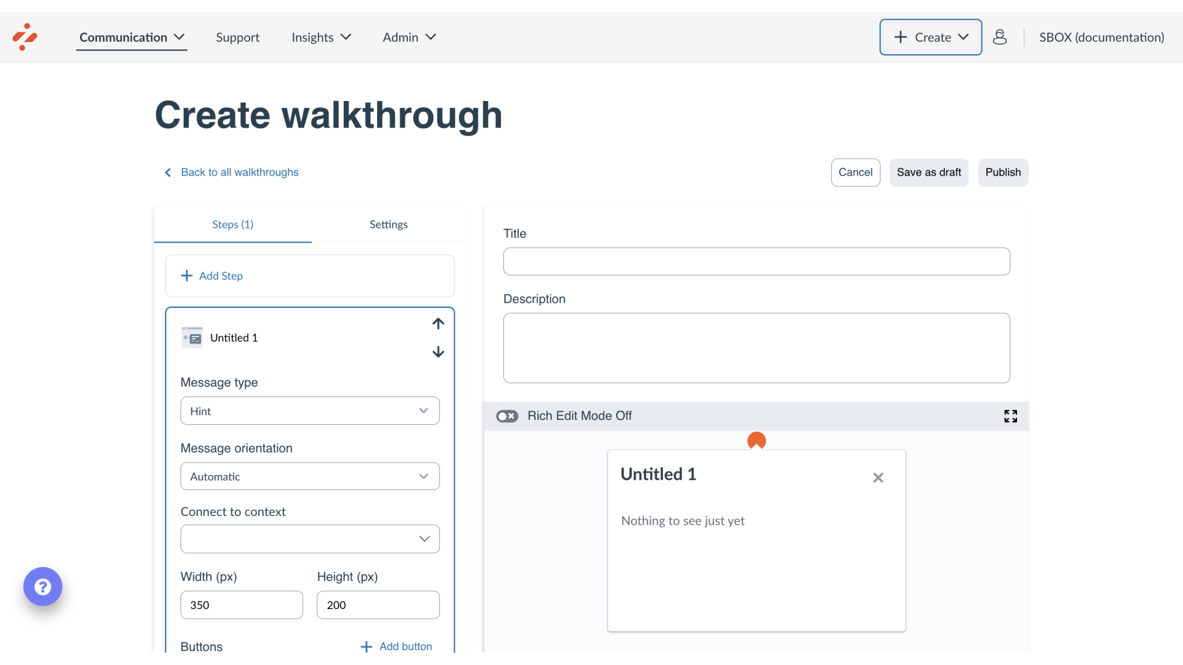Select the Untitled 1 step title
This screenshot has height=665, width=1183.
[234, 337]
